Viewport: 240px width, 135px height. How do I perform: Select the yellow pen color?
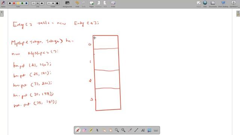click(x=18, y=3)
